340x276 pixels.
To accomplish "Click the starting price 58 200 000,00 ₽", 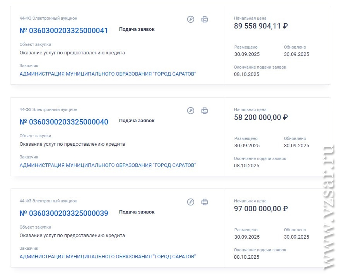I will (x=261, y=118).
